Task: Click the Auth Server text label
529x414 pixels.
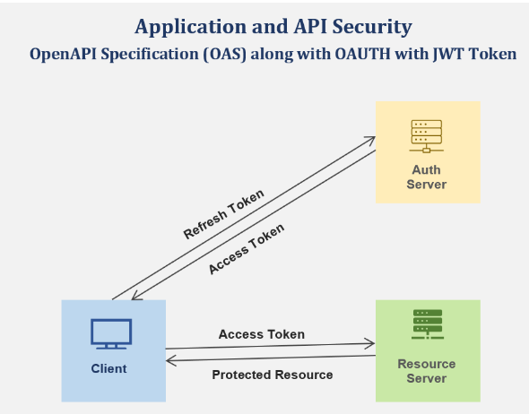Action: click(427, 177)
